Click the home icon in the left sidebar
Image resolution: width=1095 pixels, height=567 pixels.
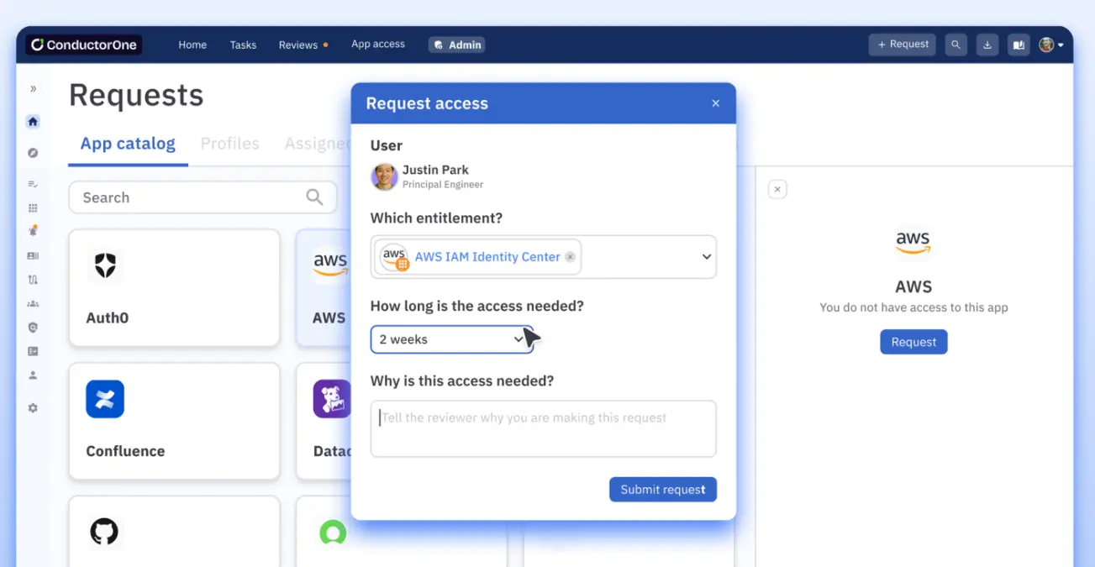(33, 122)
